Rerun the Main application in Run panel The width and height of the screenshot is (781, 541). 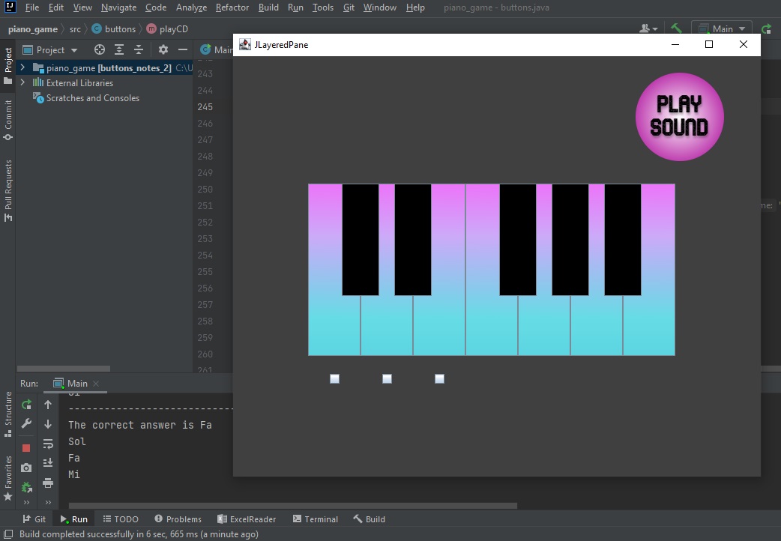25,405
